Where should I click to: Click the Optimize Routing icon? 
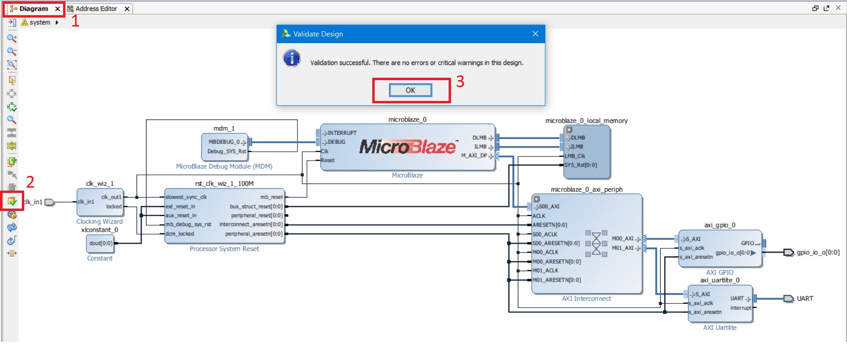12,240
